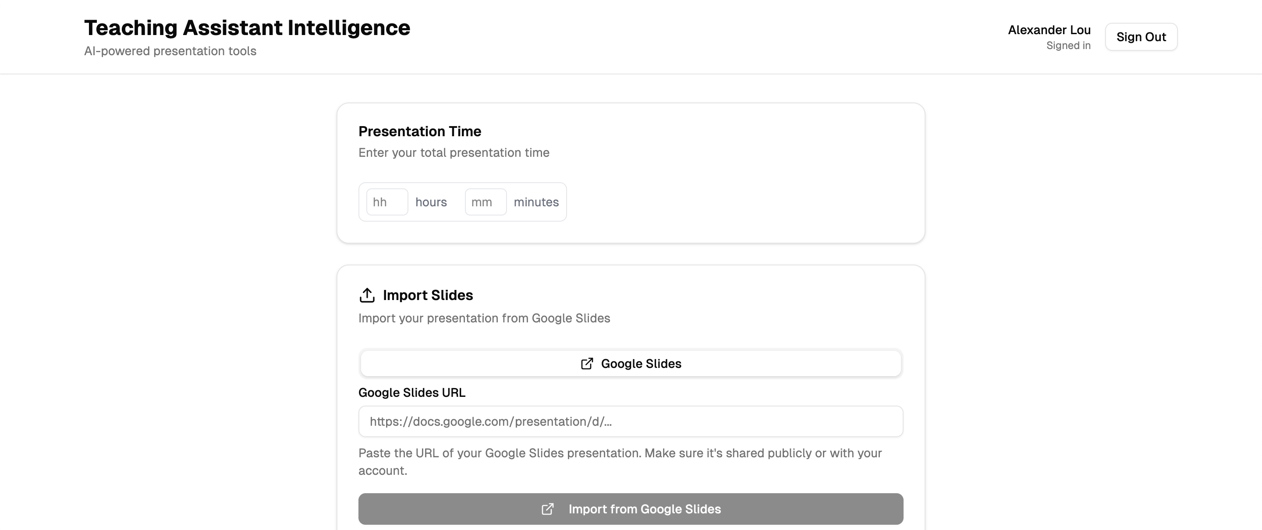Click the Google Slides URL label
Image resolution: width=1262 pixels, height=530 pixels.
pos(411,392)
